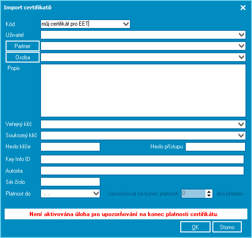Select the Key Info ID field
252x238 pixels.
pos(142,159)
